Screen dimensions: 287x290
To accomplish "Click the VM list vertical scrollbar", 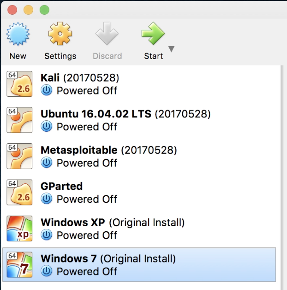I will [282, 177].
